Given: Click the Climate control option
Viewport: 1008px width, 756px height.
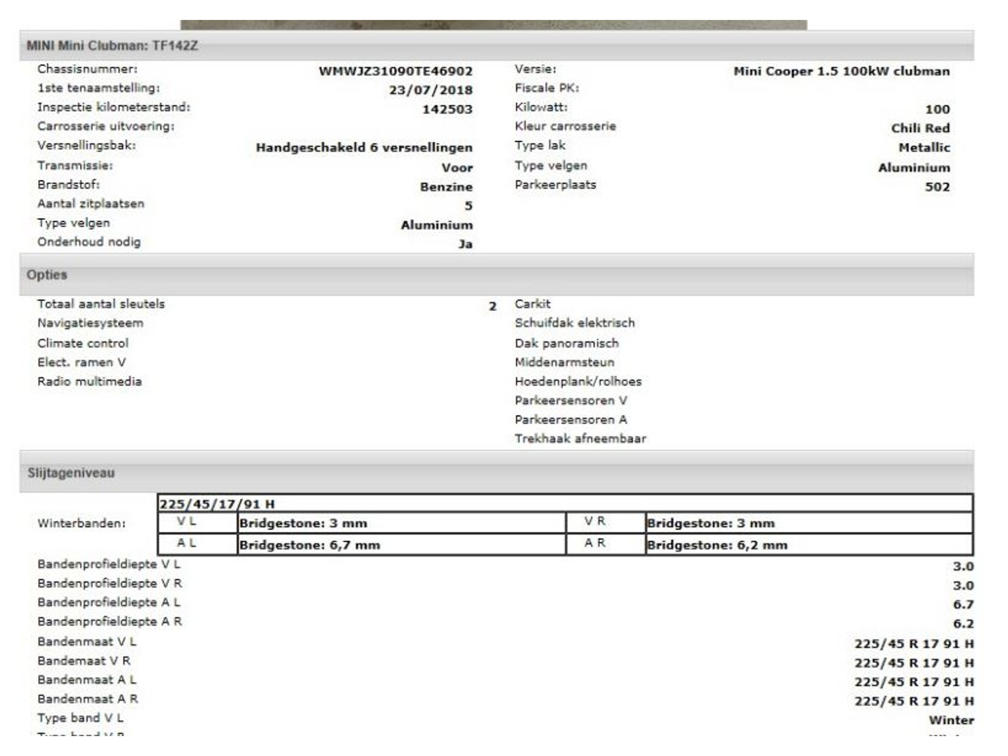Looking at the screenshot, I should 83,343.
